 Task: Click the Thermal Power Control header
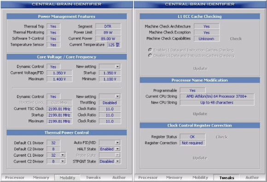click(67, 132)
